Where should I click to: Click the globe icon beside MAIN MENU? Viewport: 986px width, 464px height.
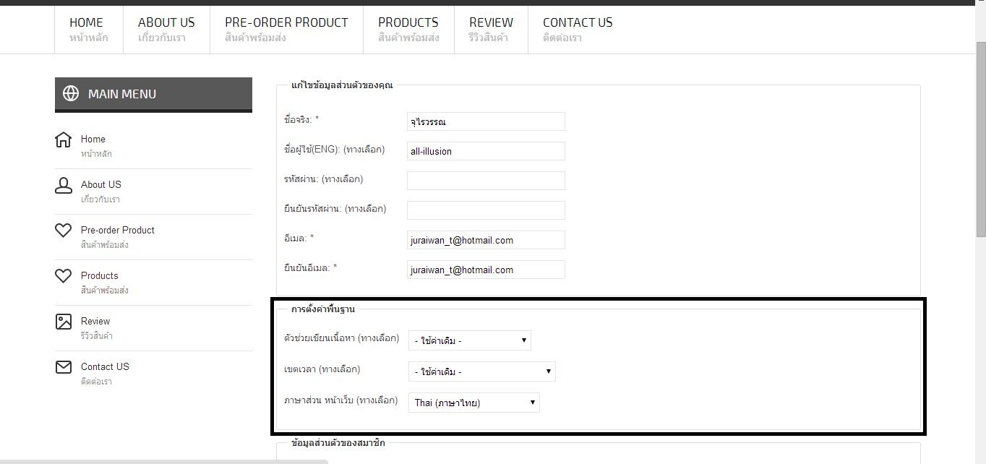click(x=71, y=93)
